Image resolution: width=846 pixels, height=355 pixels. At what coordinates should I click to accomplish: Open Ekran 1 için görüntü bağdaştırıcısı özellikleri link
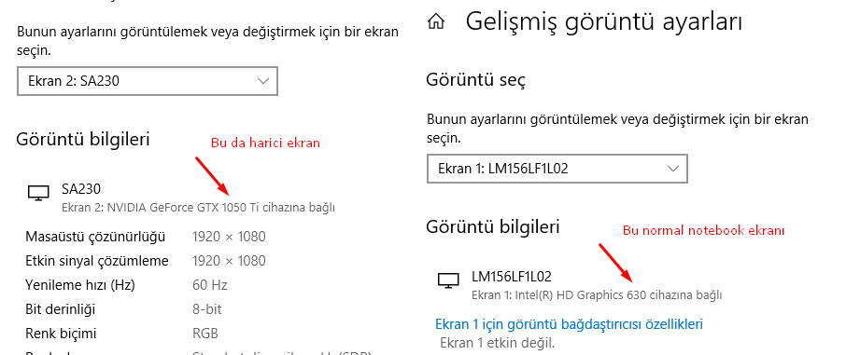(570, 323)
